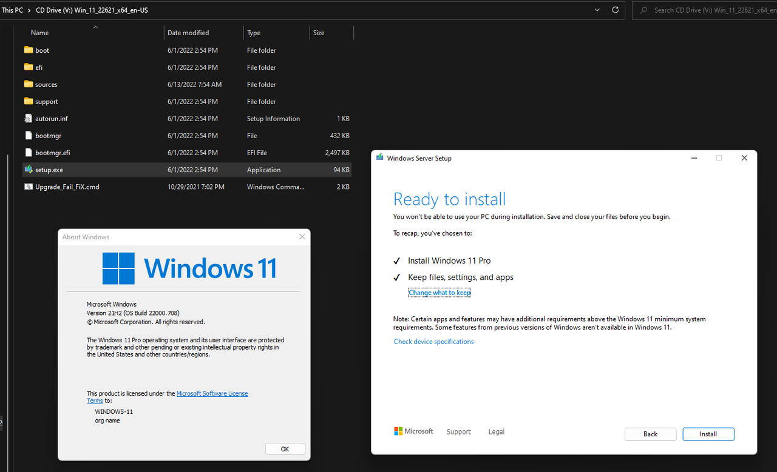The width and height of the screenshot is (777, 472).
Task: Click the setup.exe application icon
Action: (x=28, y=170)
